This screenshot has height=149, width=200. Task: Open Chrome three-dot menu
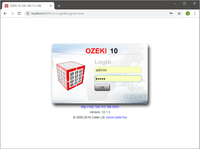pyautogui.click(x=195, y=13)
